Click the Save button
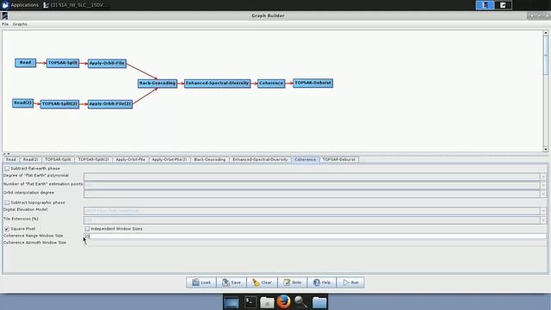This screenshot has width=551, height=310. click(232, 282)
